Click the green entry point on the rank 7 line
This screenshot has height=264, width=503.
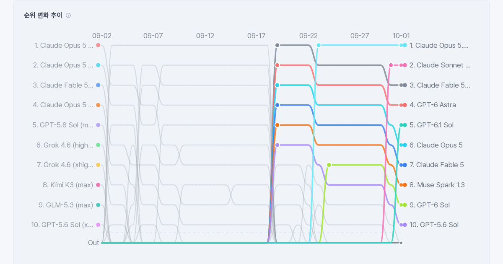point(329,165)
